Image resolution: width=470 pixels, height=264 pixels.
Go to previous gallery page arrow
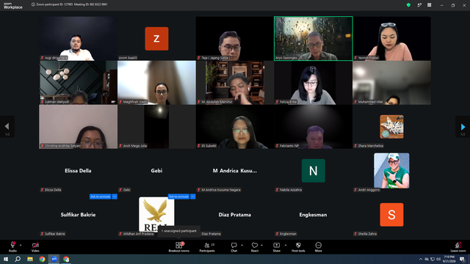[7, 127]
